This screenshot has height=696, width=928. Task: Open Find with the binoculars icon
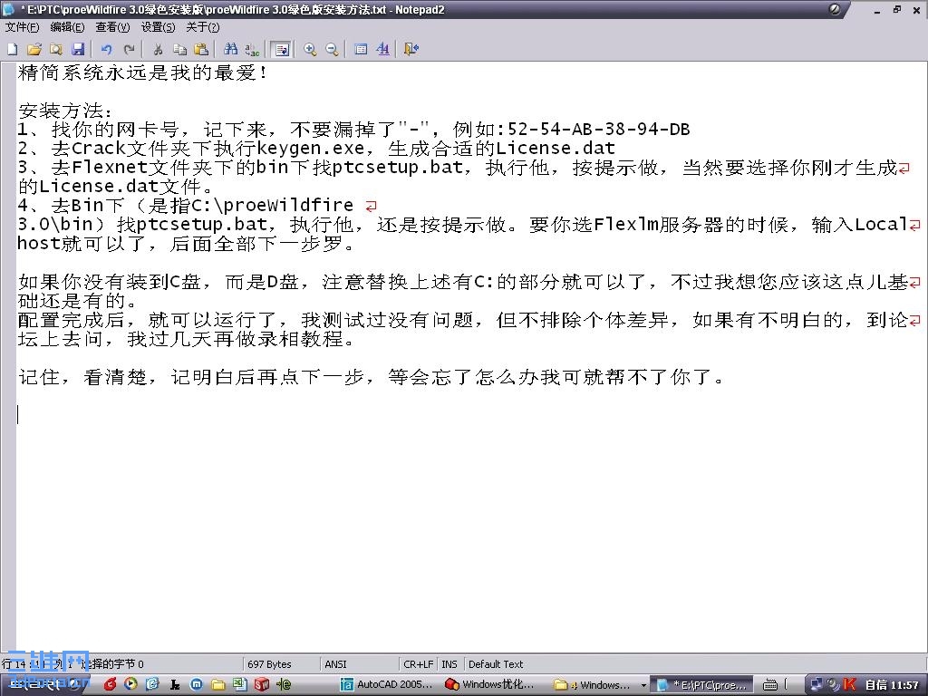coord(231,49)
